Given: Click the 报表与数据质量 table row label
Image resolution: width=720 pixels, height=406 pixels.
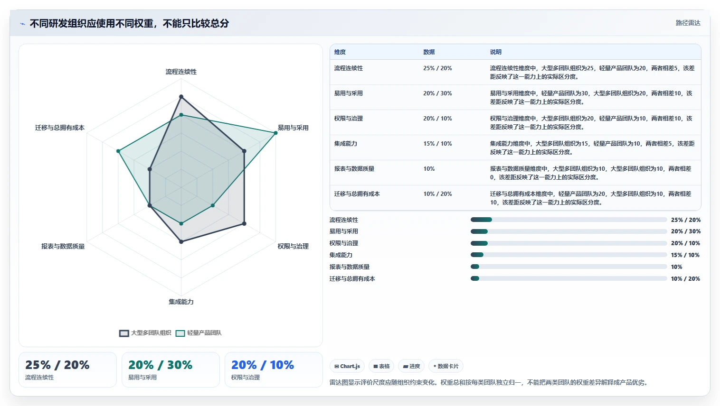Looking at the screenshot, I should click(354, 169).
